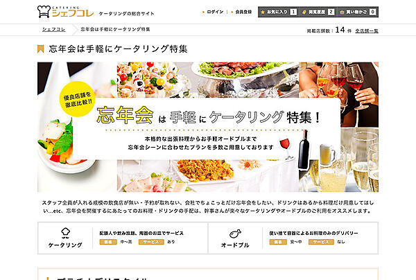Click the history count badge 2
Viewport: 416px width, 280px height.
[x=331, y=12]
